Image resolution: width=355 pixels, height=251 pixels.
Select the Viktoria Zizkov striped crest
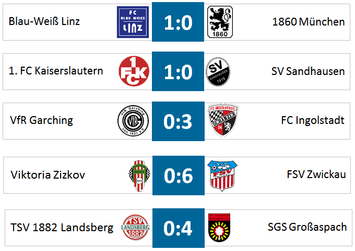coord(139,176)
